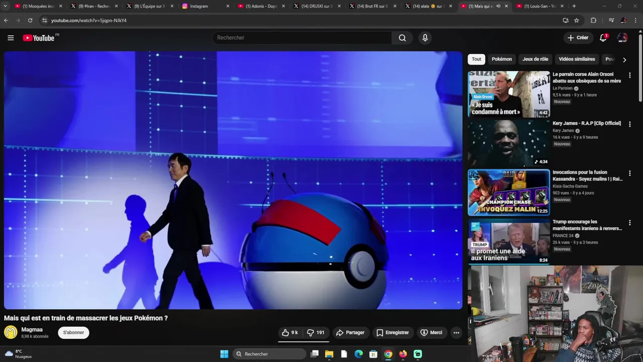Open Kisia Gacha Games channel link

[x=570, y=186]
